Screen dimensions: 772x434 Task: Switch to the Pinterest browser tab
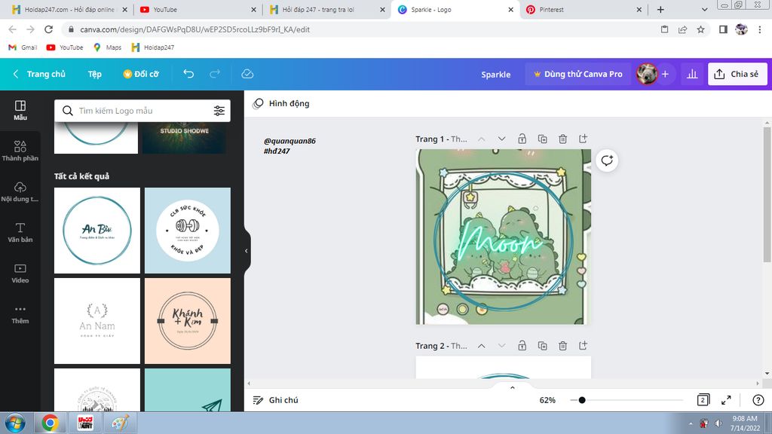584,9
